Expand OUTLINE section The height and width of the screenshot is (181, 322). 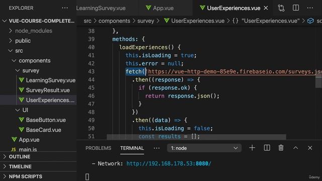tap(38, 157)
